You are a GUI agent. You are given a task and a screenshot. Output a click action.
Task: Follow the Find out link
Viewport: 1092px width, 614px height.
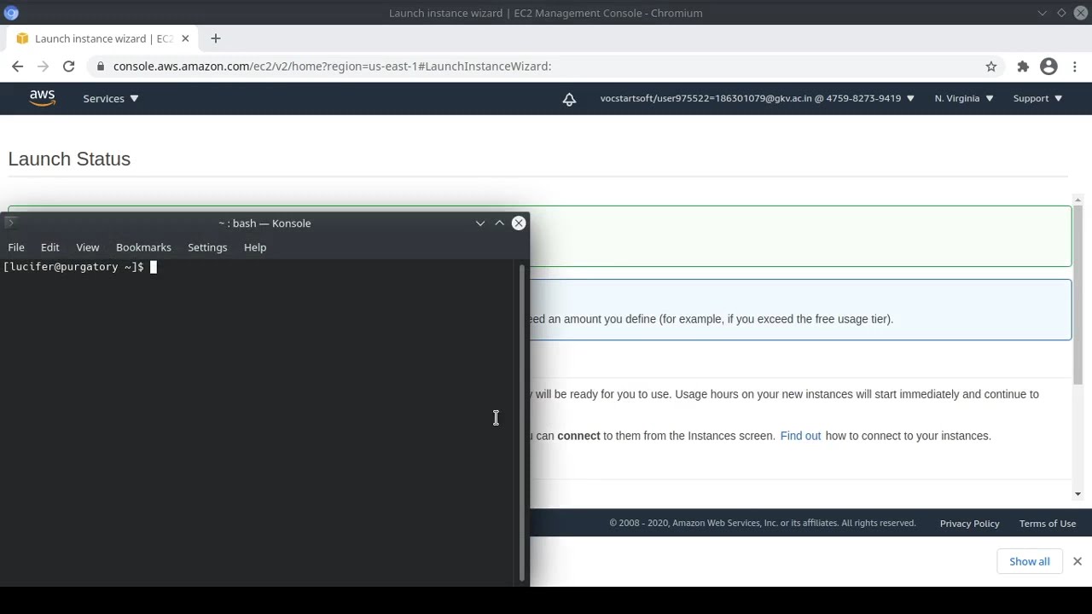800,436
